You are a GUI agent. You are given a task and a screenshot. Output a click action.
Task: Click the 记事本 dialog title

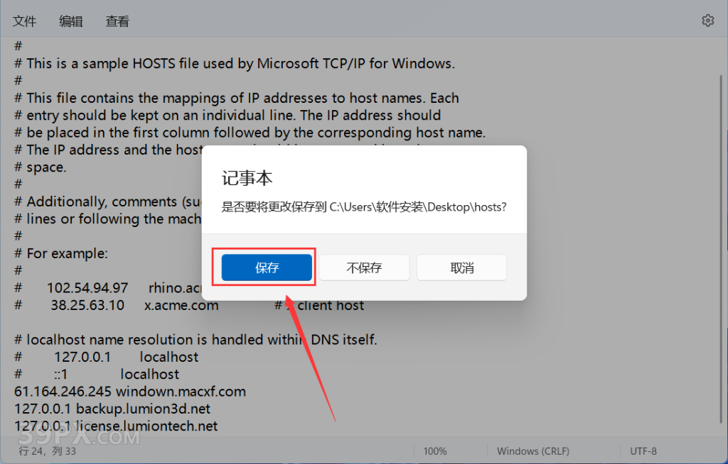click(x=247, y=178)
